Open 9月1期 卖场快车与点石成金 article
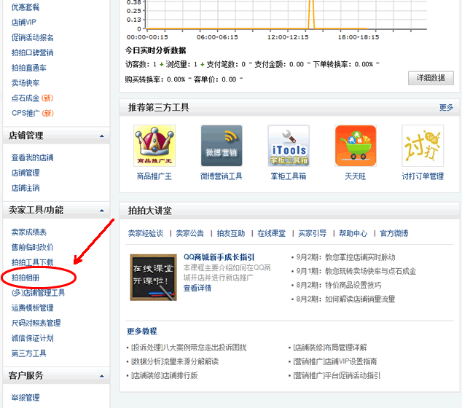Viewport: 462px width, 408px height. pos(356,271)
